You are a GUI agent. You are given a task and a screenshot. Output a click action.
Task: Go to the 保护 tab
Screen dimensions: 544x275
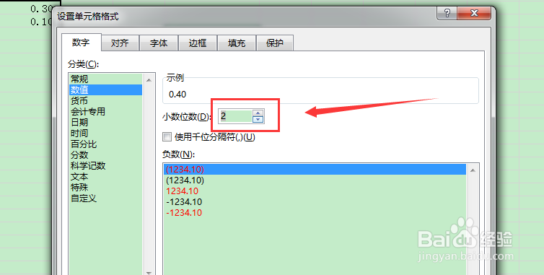point(275,43)
